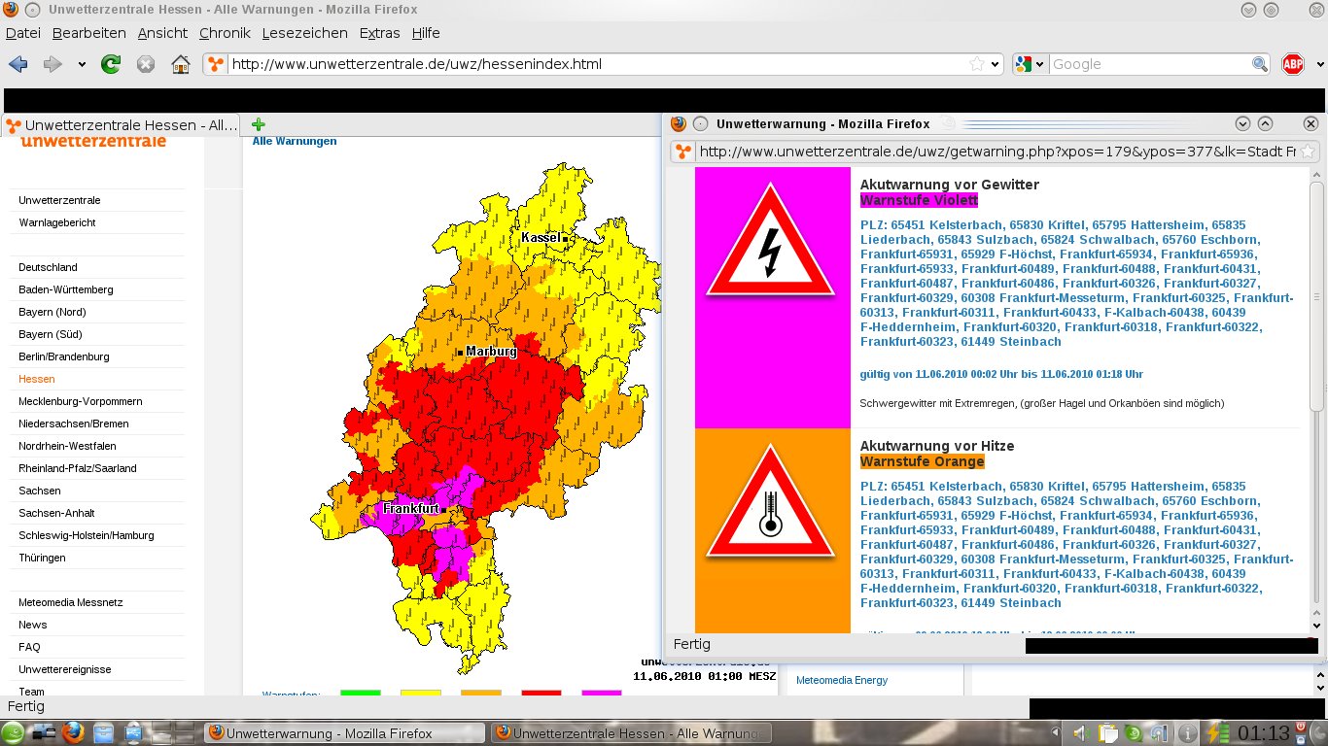
Task: Select the Unwetterzentrale Hessen tab
Action: click(122, 125)
